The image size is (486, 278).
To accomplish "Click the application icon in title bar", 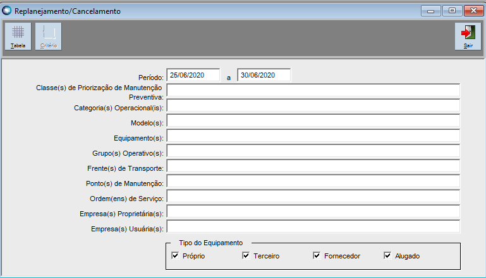I will pyautogui.click(x=8, y=11).
